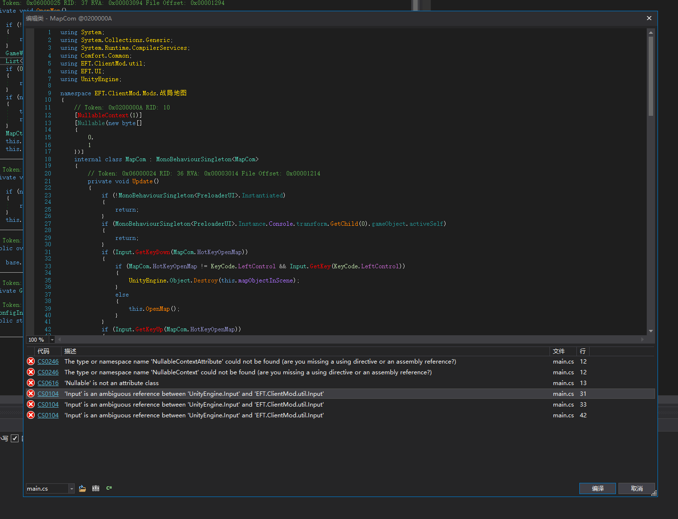Open the main.cs file dropdown

point(71,489)
